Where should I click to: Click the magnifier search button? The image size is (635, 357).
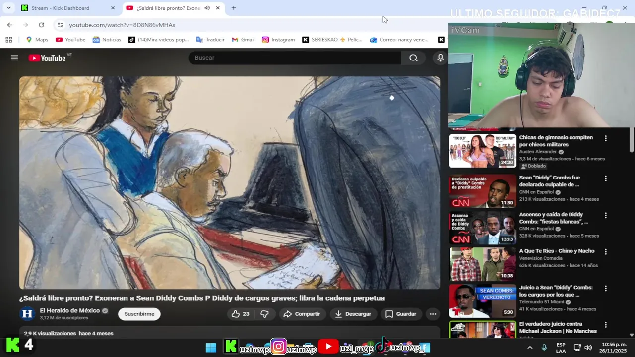pyautogui.click(x=413, y=58)
